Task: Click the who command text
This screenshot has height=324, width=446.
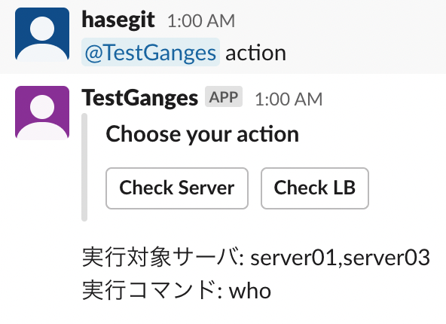Action: coord(250,291)
